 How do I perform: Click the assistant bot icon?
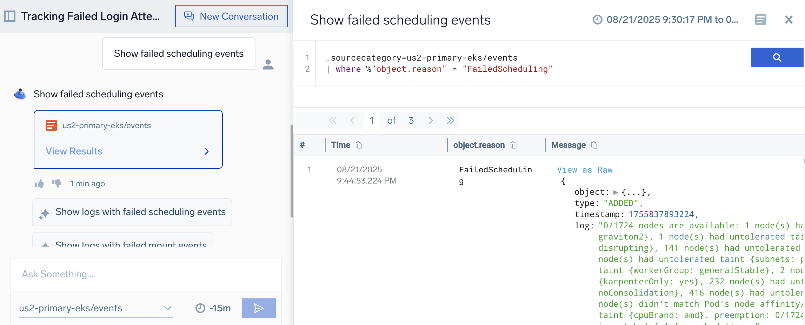click(20, 94)
